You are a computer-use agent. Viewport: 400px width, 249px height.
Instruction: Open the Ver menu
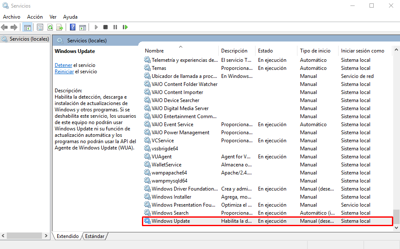pyautogui.click(x=53, y=17)
